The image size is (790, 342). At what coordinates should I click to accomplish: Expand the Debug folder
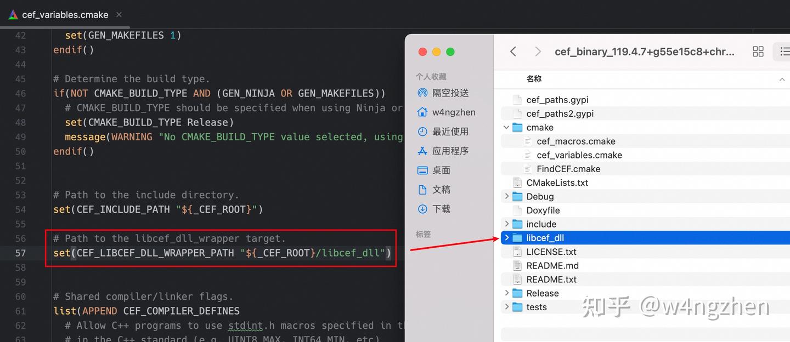506,196
